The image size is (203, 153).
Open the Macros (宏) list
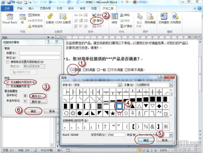(x=23, y=19)
